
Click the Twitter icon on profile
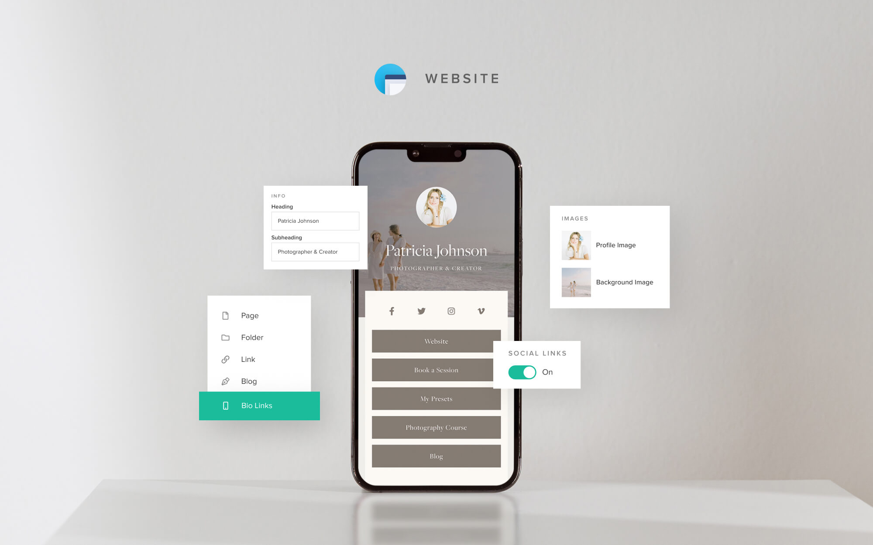point(421,311)
